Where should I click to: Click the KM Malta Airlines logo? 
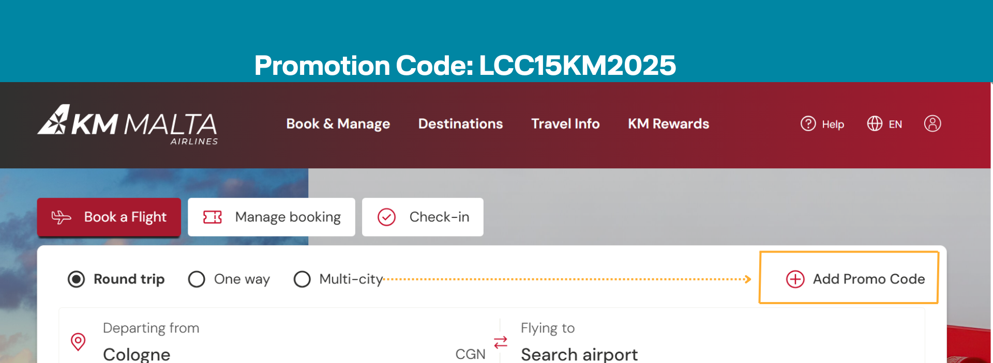(127, 125)
